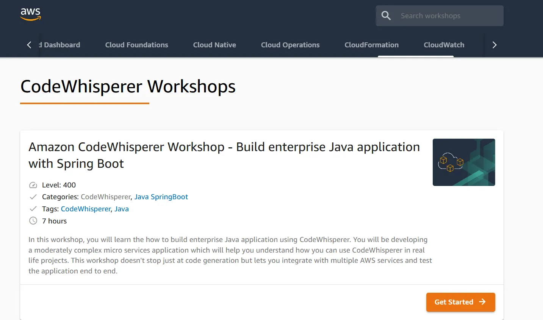Select the Cloud Foundations navigation tab
The image size is (543, 320).
[x=136, y=45]
